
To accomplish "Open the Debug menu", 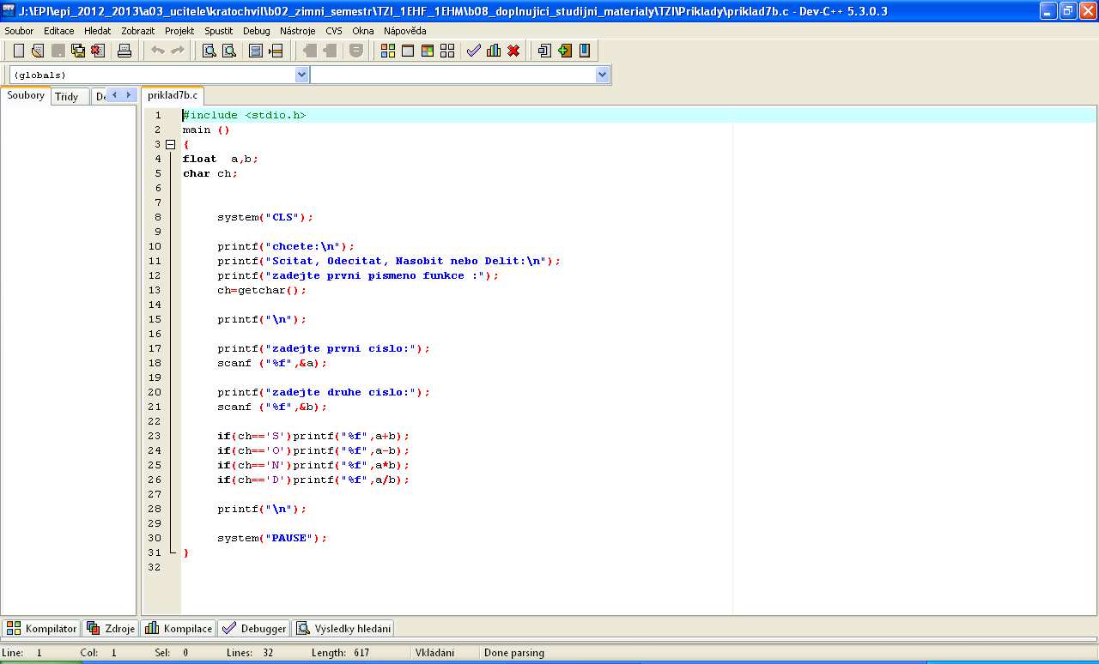I will tap(256, 31).
